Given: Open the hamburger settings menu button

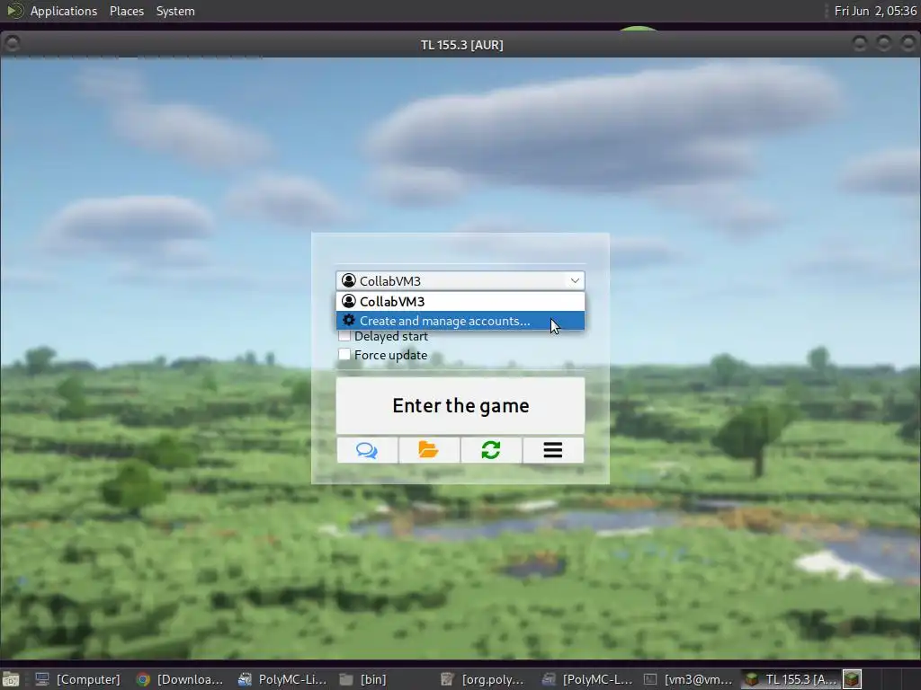Looking at the screenshot, I should pos(553,450).
